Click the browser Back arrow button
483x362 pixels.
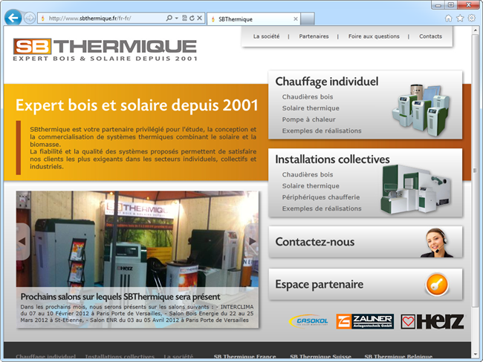click(13, 17)
